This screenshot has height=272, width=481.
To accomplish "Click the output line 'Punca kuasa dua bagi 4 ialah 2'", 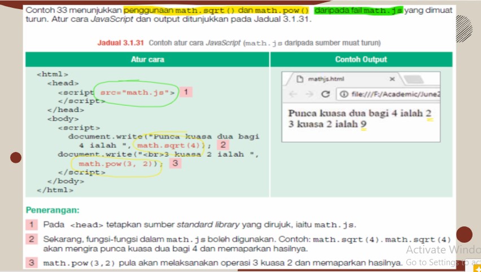I will (360, 113).
